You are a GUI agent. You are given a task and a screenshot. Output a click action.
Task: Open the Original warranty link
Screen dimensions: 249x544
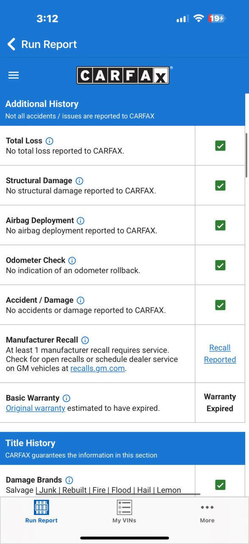pos(36,408)
